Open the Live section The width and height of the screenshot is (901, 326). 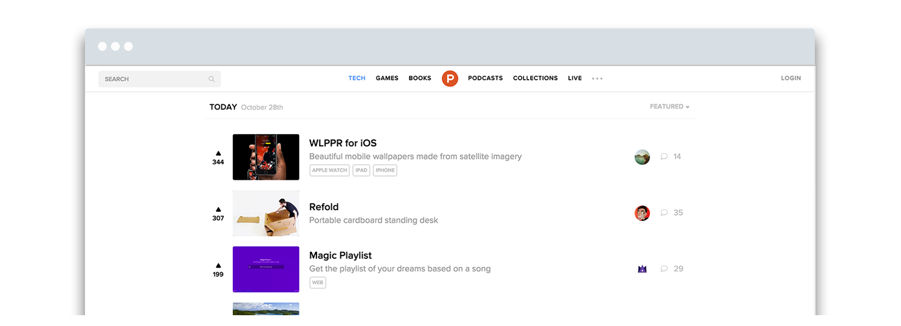(575, 78)
